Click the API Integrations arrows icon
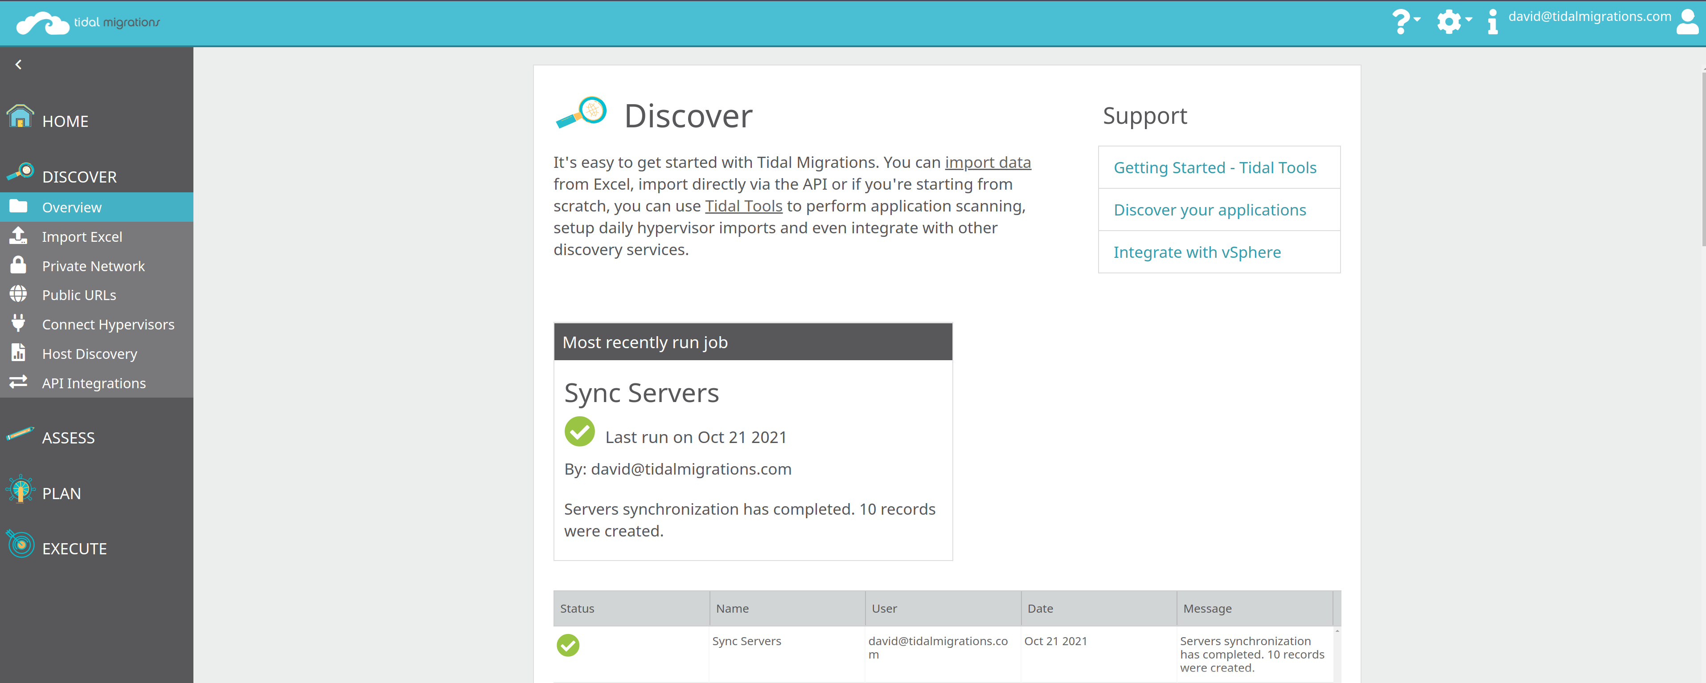Viewport: 1706px width, 683px height. tap(19, 382)
